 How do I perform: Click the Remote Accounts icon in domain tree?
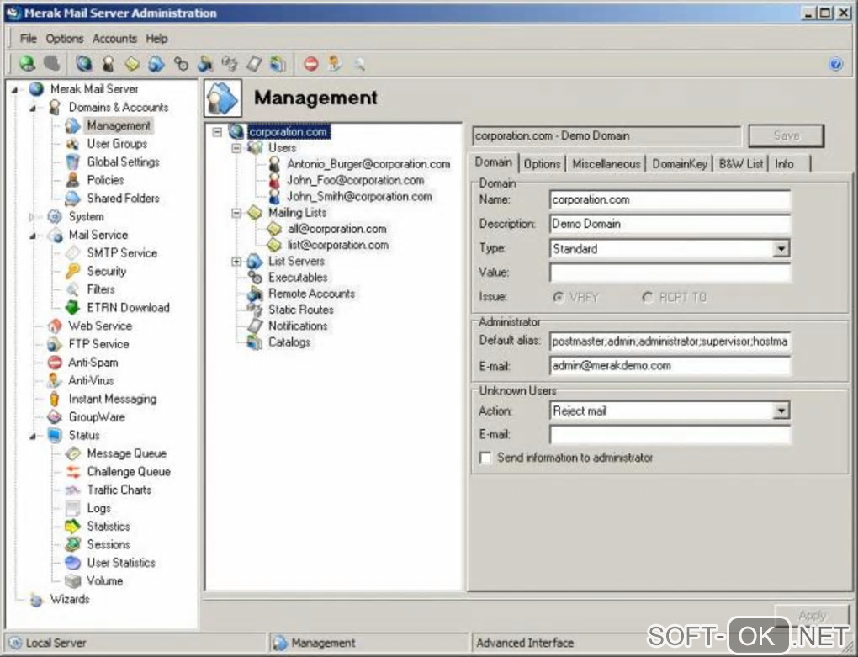pyautogui.click(x=254, y=294)
